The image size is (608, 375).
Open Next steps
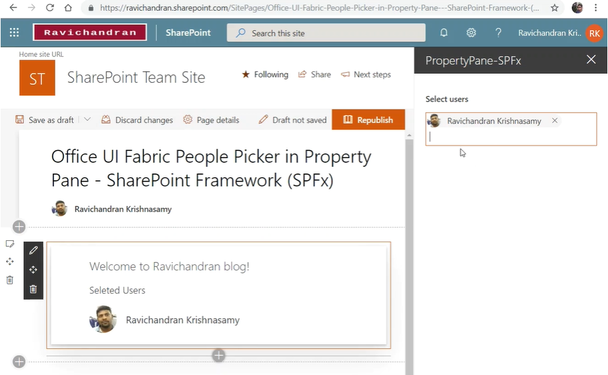coord(366,75)
